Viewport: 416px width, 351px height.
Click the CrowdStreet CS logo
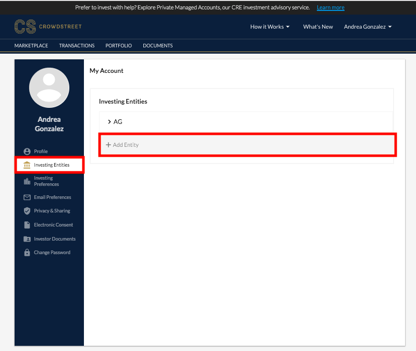tap(25, 27)
